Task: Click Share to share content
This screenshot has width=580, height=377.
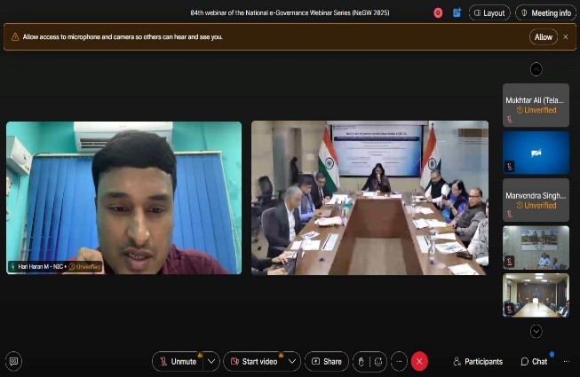Action: [x=327, y=362]
